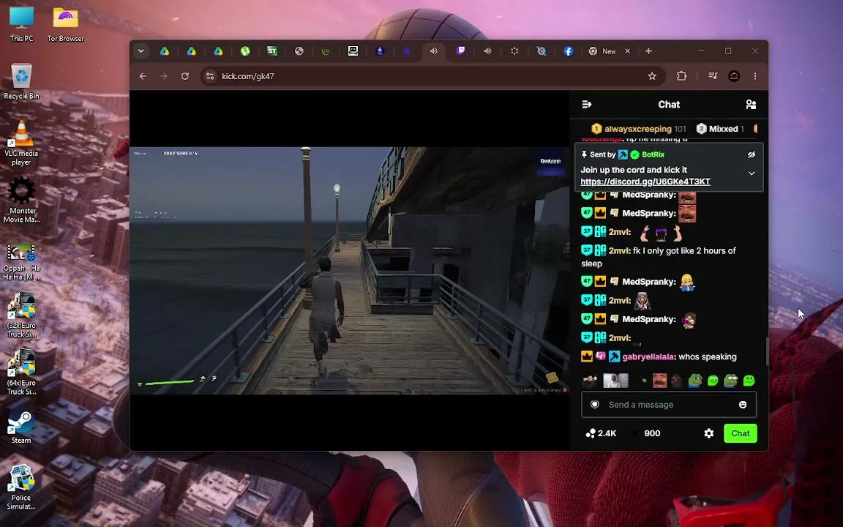Image resolution: width=843 pixels, height=527 pixels.
Task: Open a new browser tab with plus
Action: pyautogui.click(x=648, y=51)
